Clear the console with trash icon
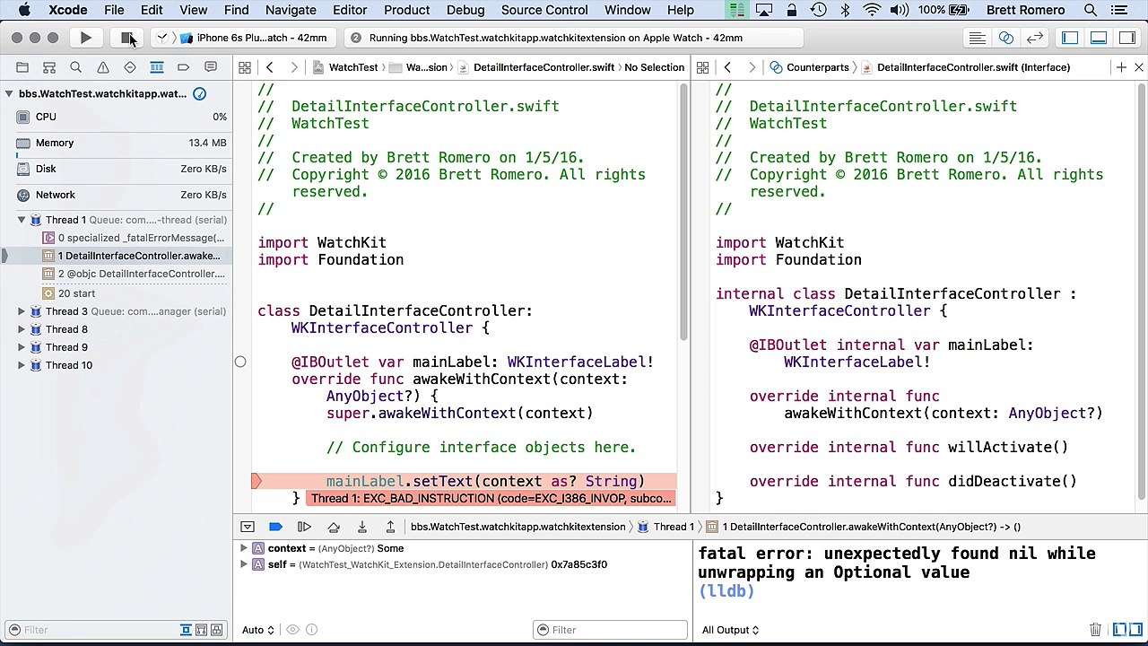The height and width of the screenshot is (646, 1148). click(x=1095, y=630)
